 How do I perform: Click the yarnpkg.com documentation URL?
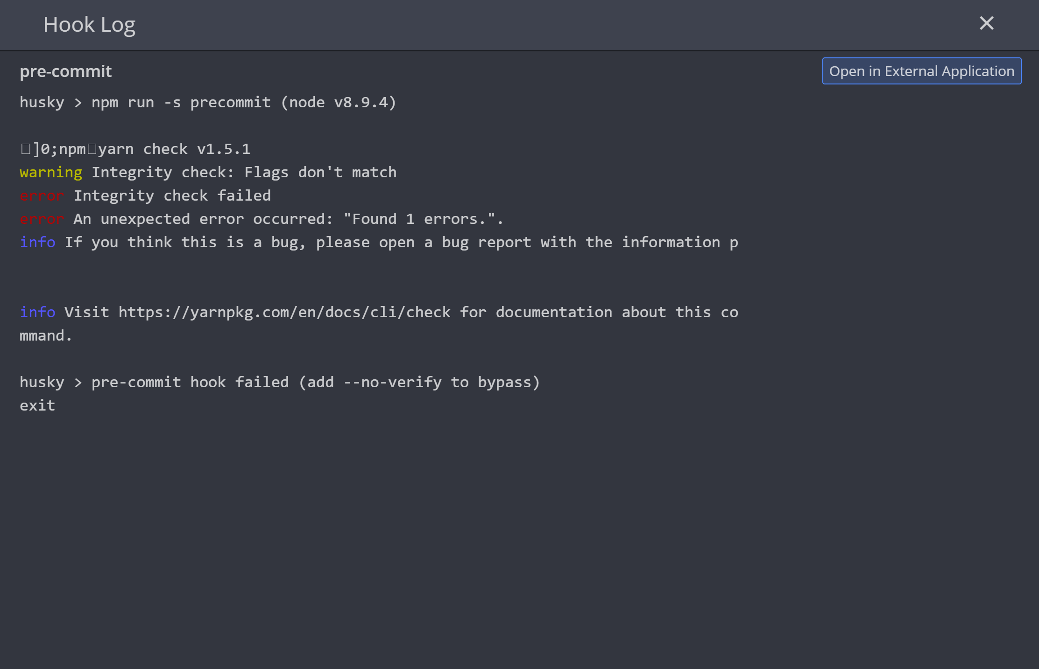click(284, 312)
